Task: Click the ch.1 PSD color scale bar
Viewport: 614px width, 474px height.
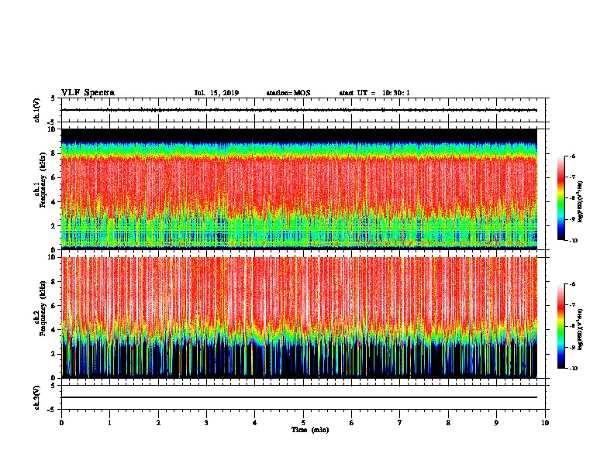Action: pyautogui.click(x=561, y=198)
